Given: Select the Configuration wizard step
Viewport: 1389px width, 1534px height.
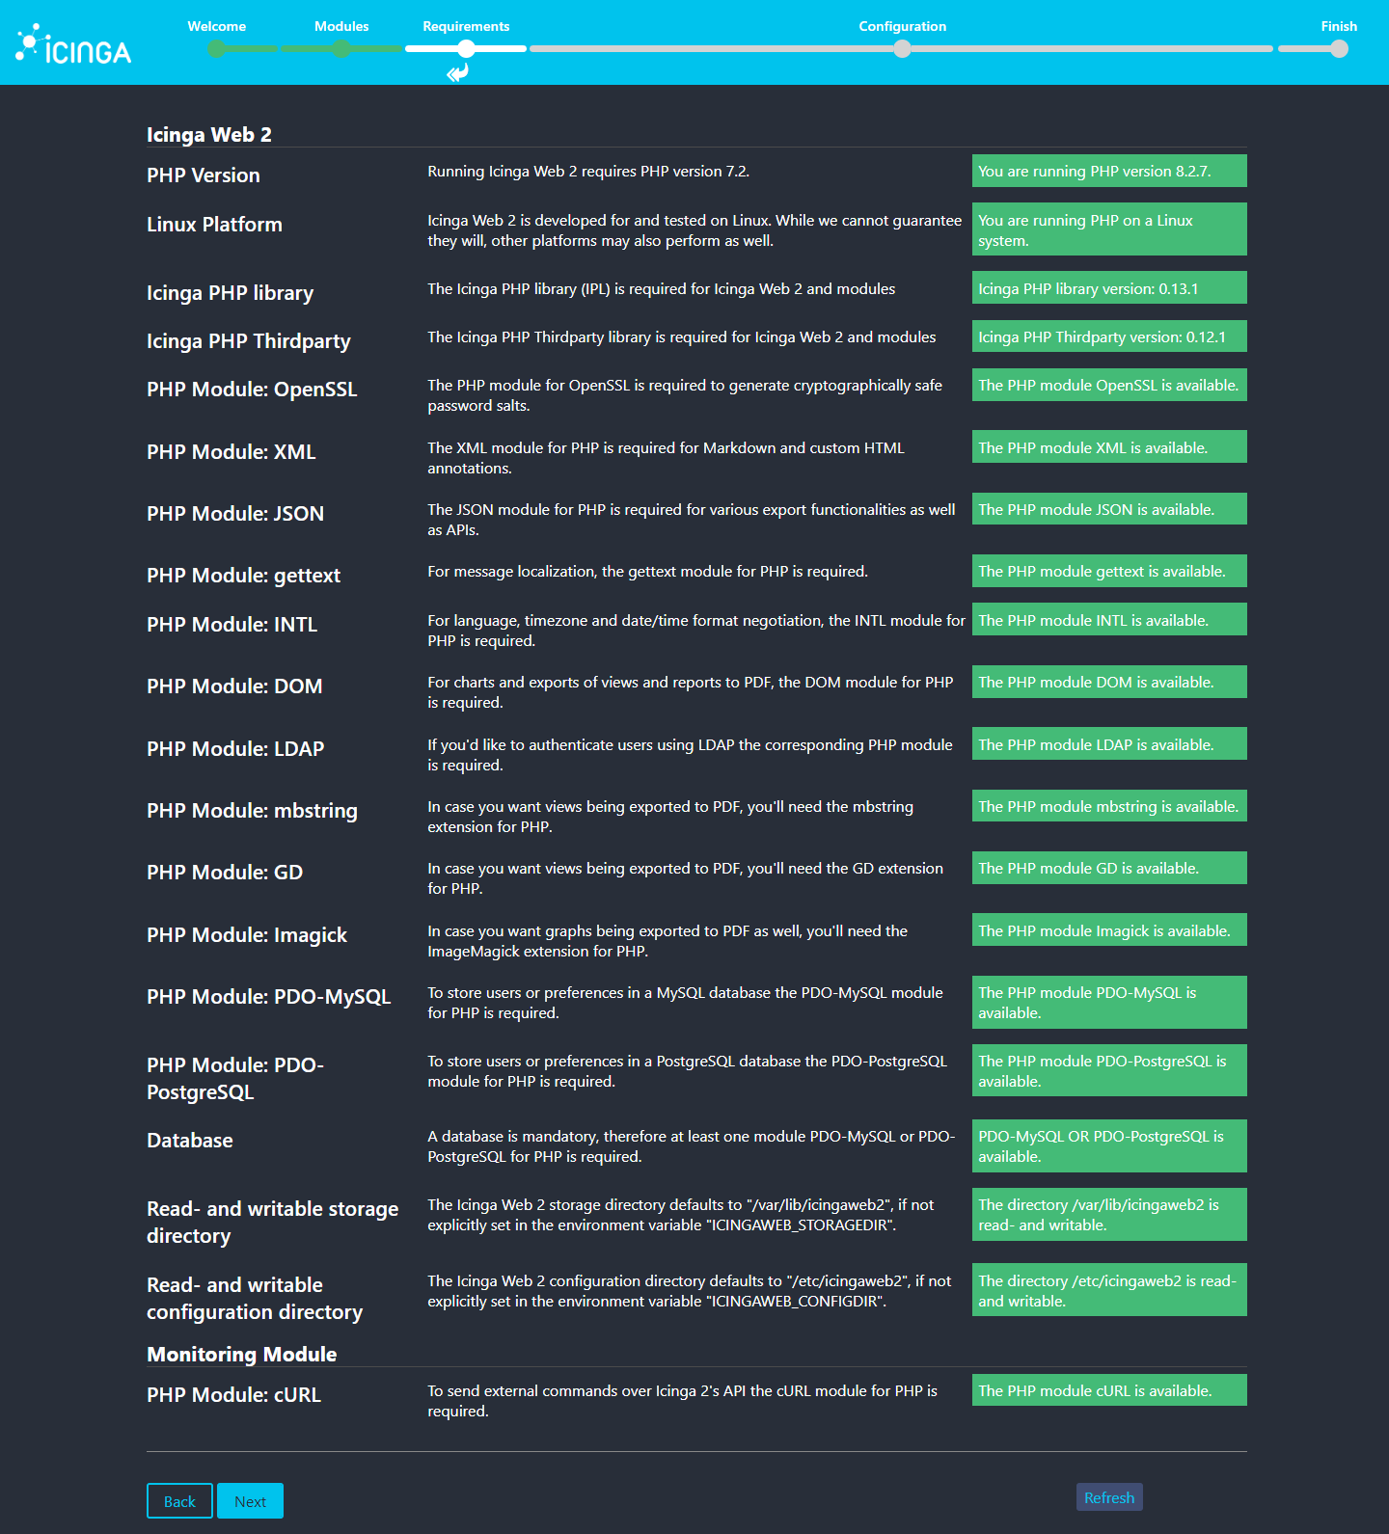Looking at the screenshot, I should pos(903,26).
